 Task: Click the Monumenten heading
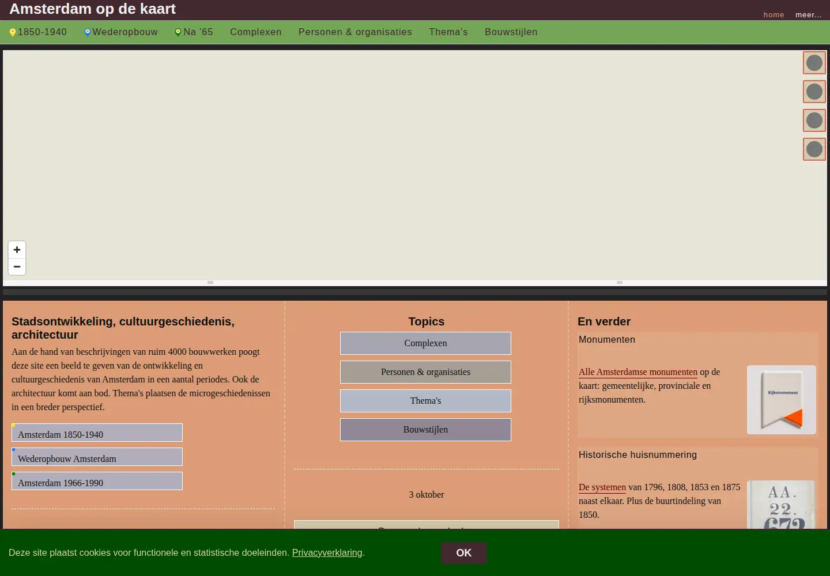(607, 340)
